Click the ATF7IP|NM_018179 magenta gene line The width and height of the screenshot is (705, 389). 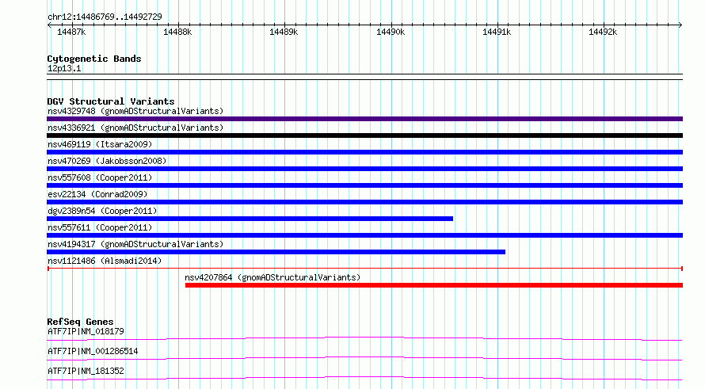(x=364, y=338)
